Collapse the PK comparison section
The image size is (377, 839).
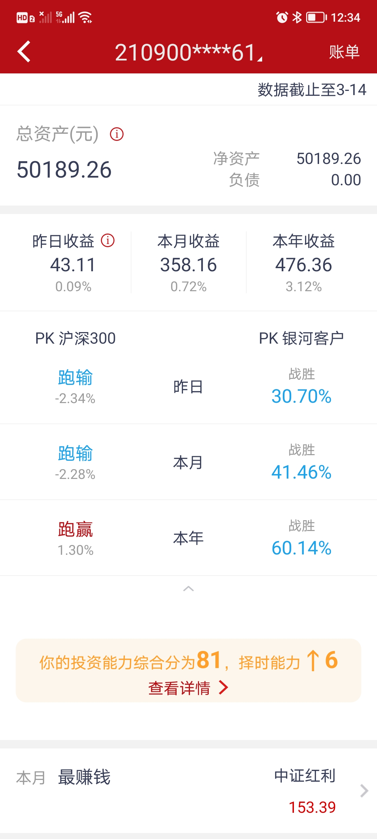(x=188, y=589)
